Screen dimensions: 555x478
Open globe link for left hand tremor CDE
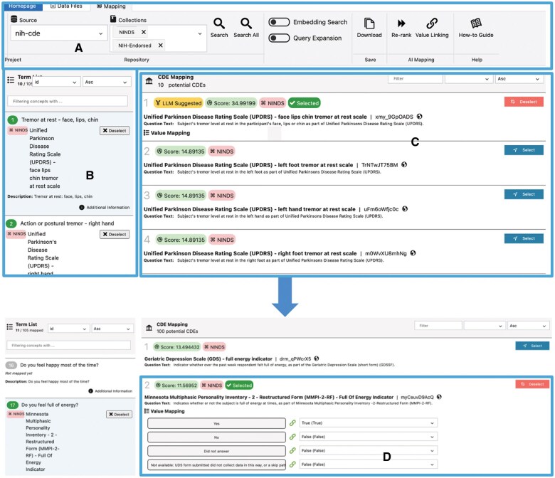click(405, 208)
